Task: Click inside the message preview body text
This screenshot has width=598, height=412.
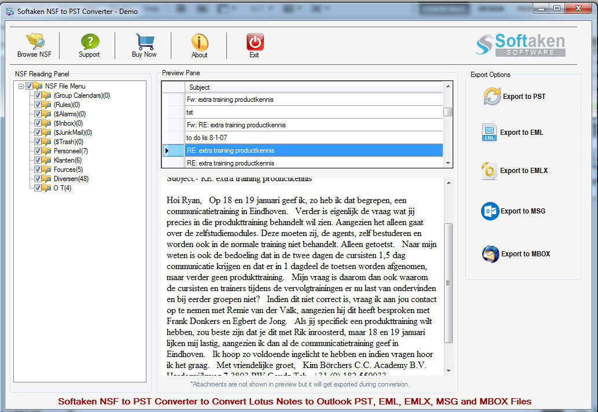Action: click(301, 277)
